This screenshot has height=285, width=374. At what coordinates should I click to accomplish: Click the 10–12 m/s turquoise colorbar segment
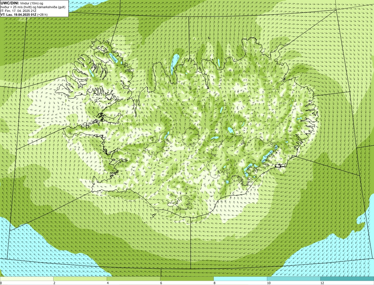pos(294,279)
